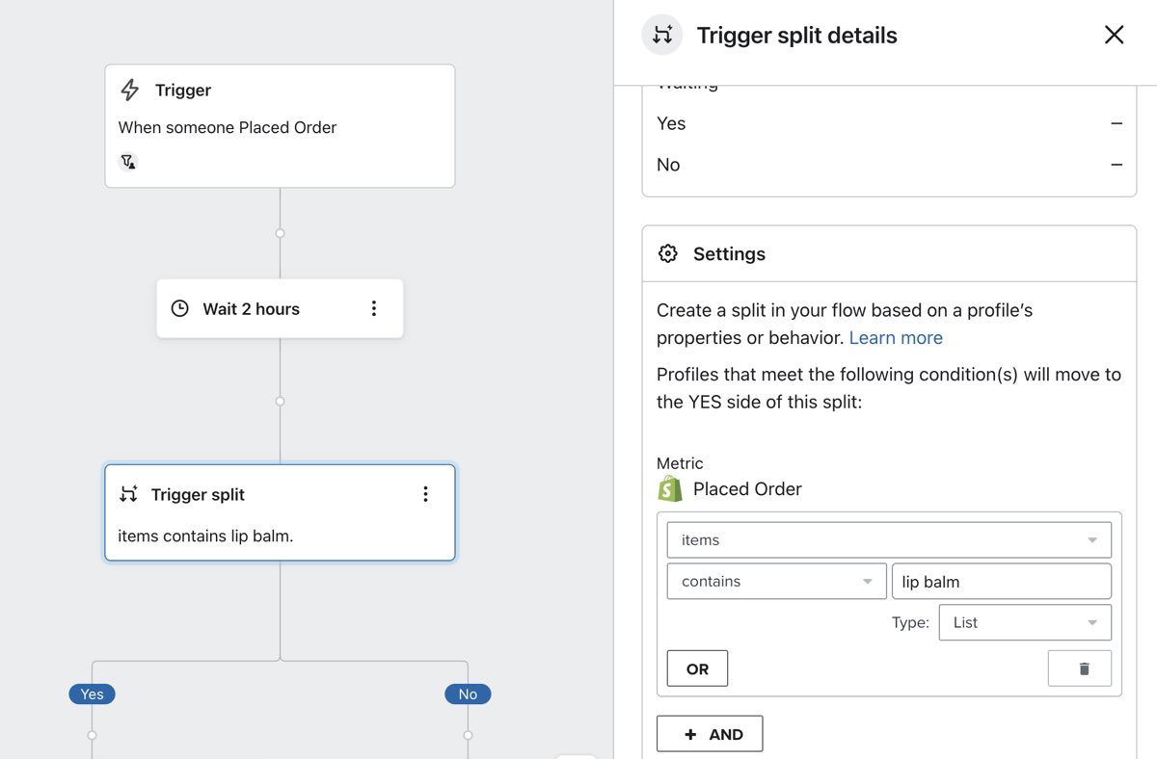Select the Yes branch badge in the flow
The width and height of the screenshot is (1157, 759).
(92, 694)
